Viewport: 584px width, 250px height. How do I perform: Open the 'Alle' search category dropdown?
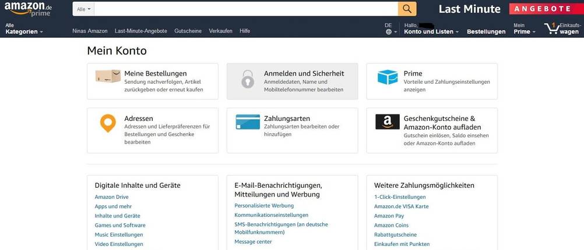tap(84, 9)
